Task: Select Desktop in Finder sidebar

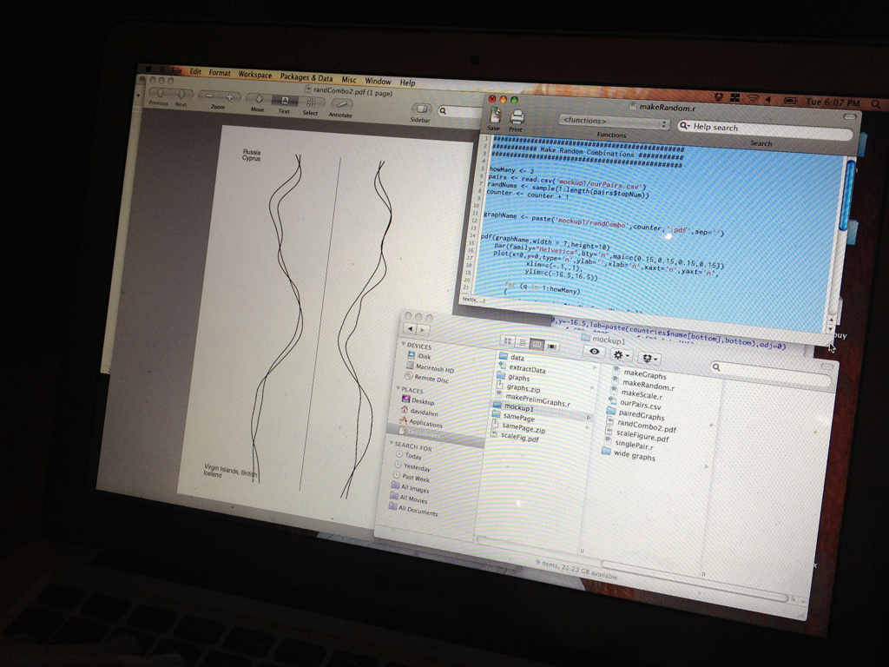Action: 423,401
